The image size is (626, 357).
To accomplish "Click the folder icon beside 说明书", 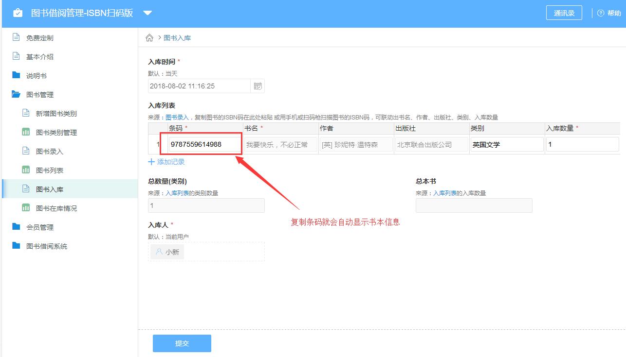I will [x=16, y=75].
